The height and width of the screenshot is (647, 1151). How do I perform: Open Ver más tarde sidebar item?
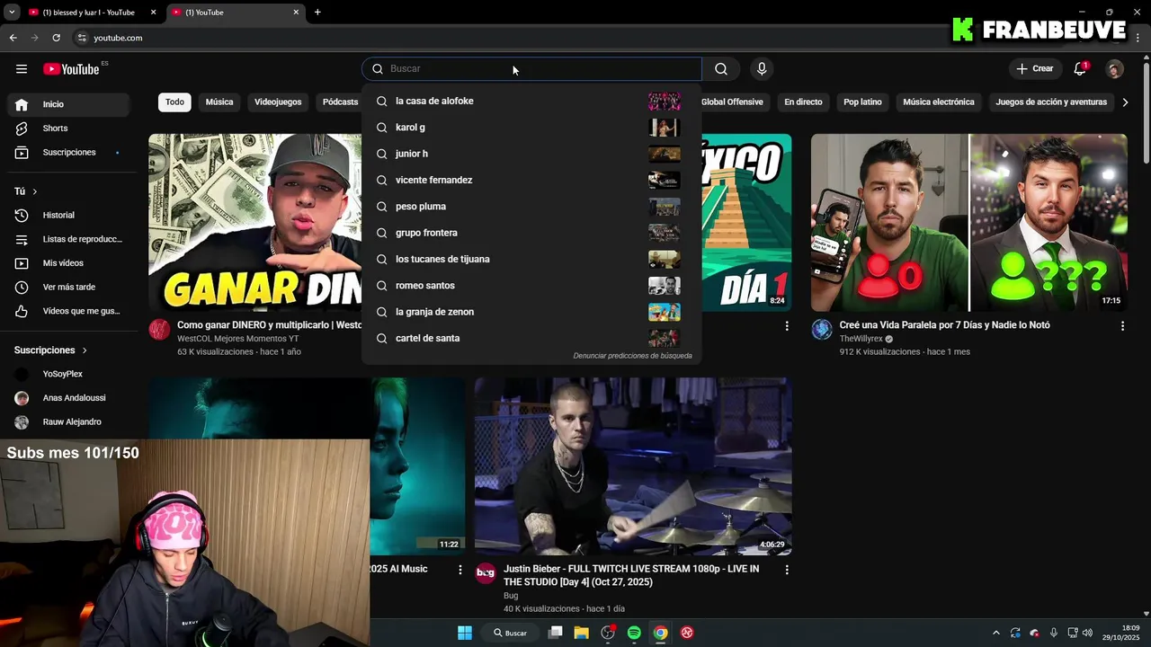coord(70,288)
